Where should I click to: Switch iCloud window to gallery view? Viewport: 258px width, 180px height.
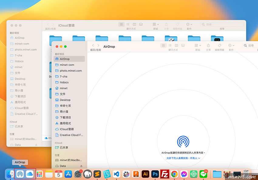141,24
